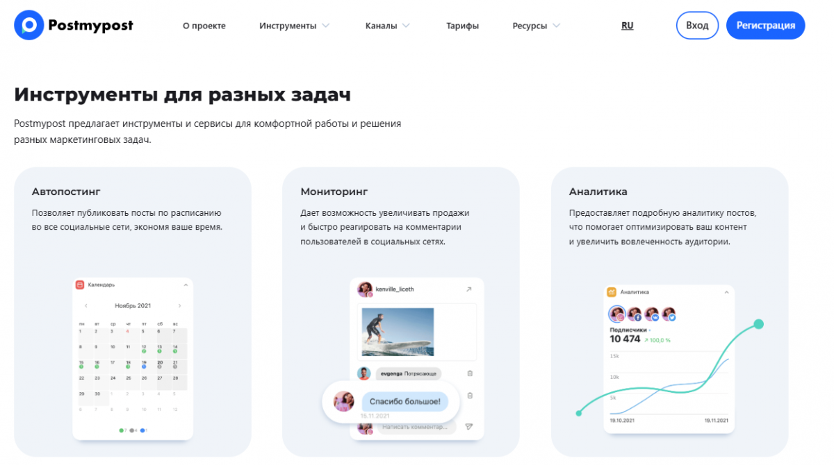Select the Twitter account avatar in Аналитика
This screenshot has width=834, height=465.
(669, 314)
